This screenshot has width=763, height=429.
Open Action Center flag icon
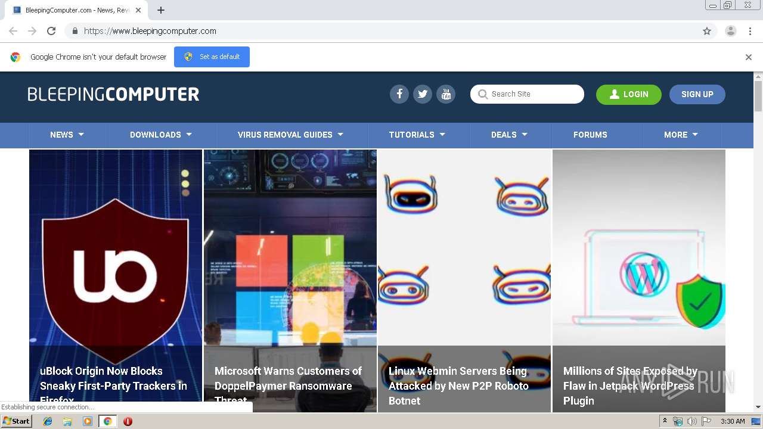pos(706,421)
